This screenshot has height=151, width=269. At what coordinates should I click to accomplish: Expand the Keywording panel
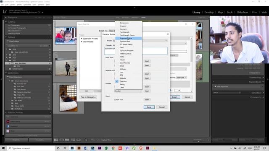(263, 78)
